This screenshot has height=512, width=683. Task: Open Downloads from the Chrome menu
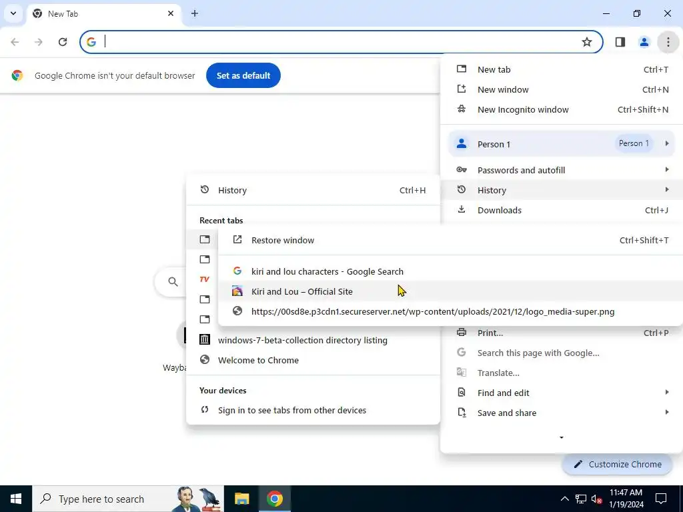[562, 210]
